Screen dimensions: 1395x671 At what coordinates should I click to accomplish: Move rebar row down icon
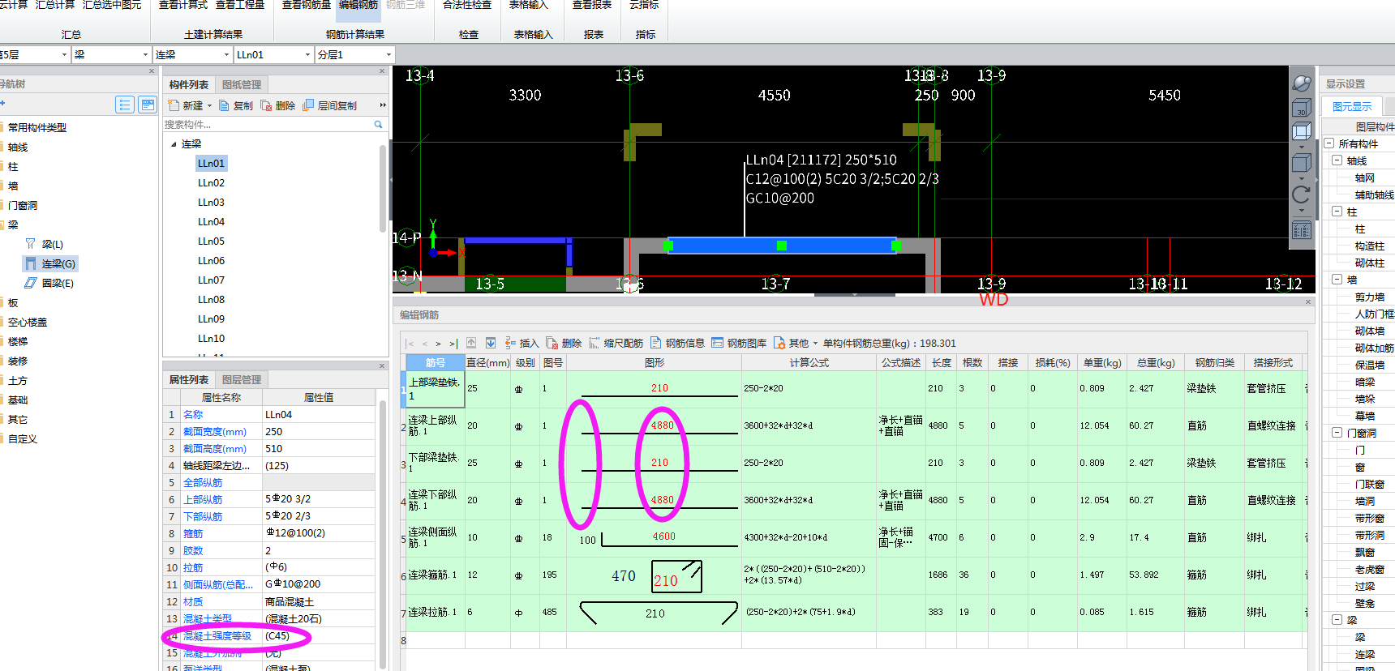pyautogui.click(x=491, y=343)
